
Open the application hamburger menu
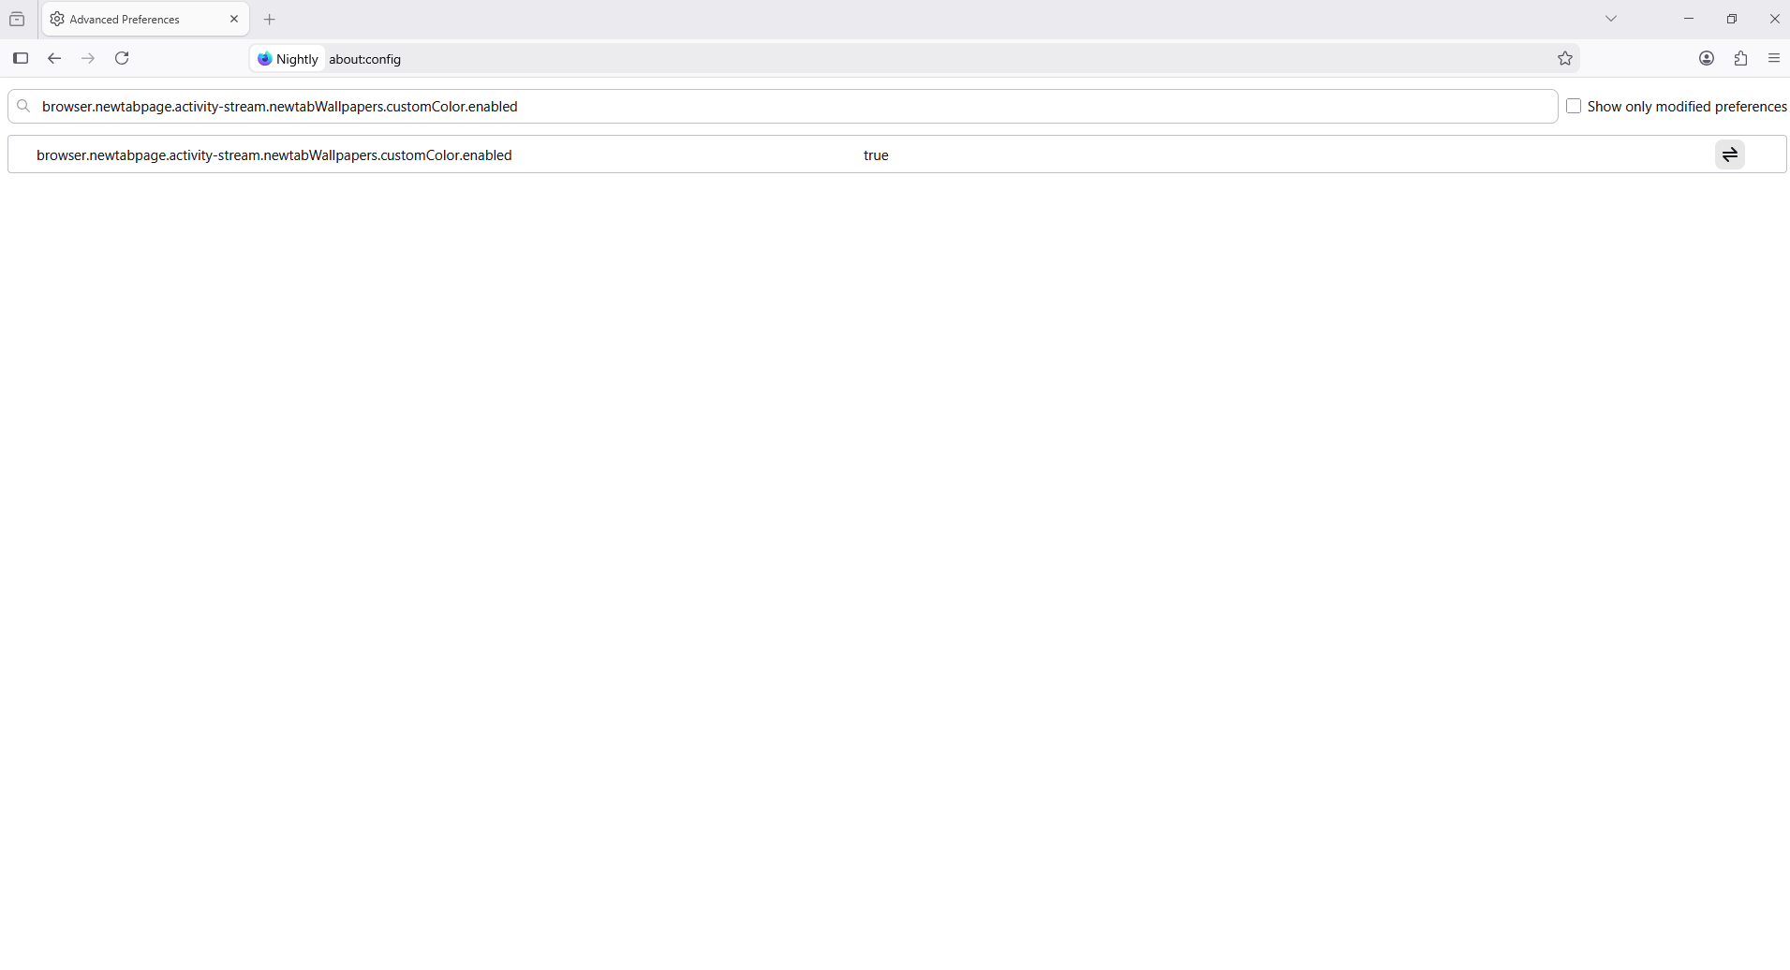click(1774, 58)
